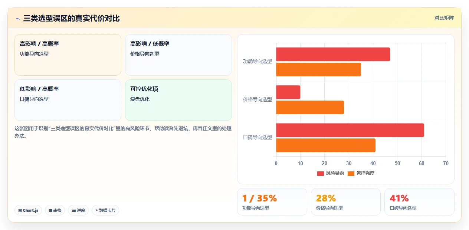The image size is (469, 230).
Task: Click description paragraph starting 这张图用于识别
Action: point(123,132)
